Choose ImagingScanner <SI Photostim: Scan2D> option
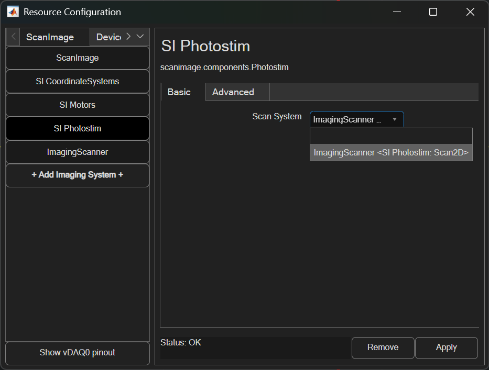The image size is (489, 370). coord(391,153)
